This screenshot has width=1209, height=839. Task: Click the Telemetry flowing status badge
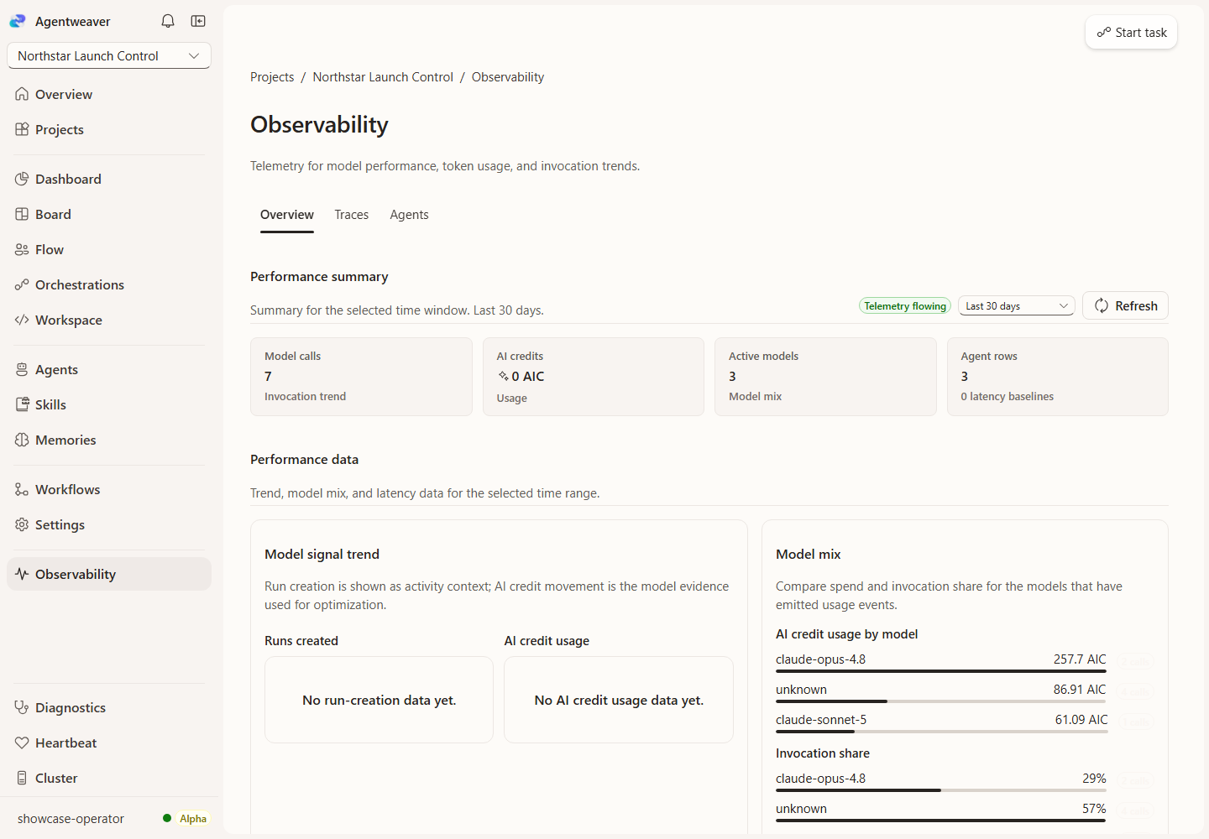[x=905, y=306]
